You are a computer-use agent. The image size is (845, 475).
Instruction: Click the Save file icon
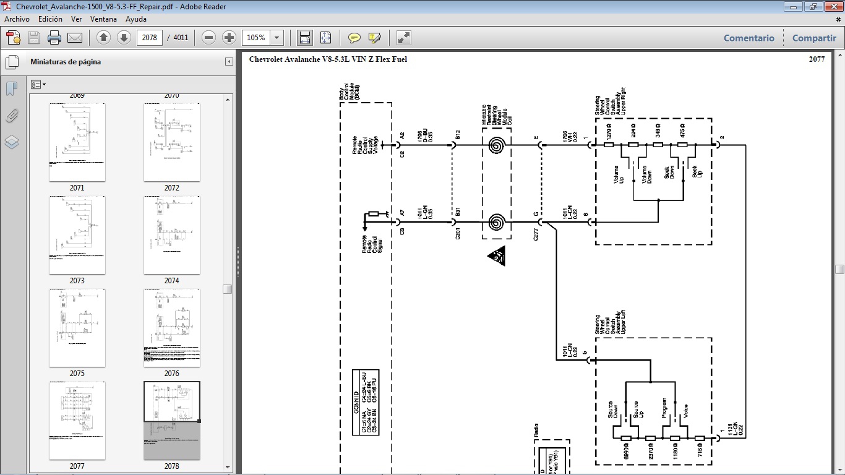(34, 38)
